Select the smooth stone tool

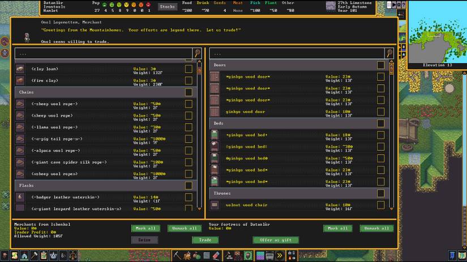207,255
